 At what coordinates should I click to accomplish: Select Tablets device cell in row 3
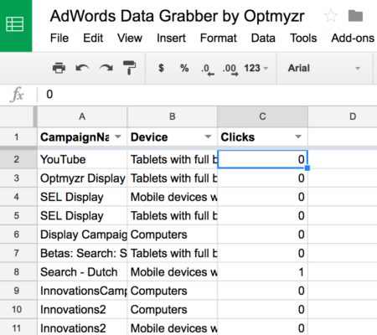[x=173, y=178]
